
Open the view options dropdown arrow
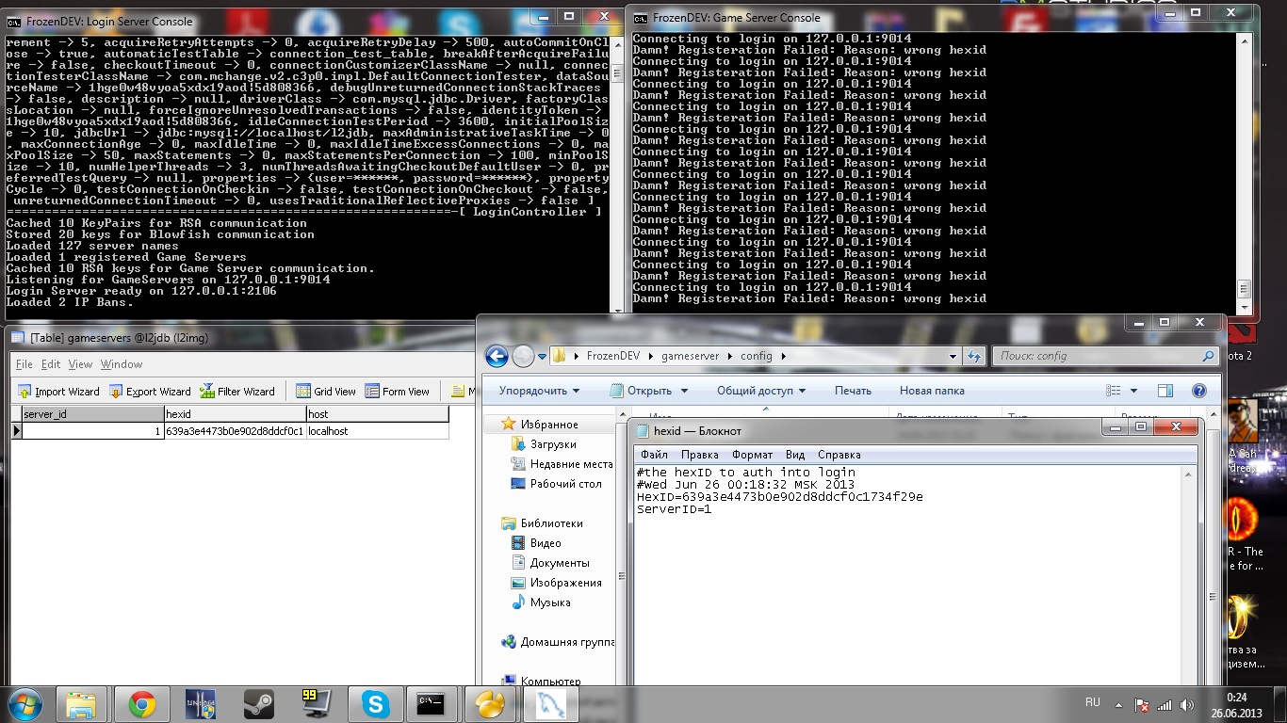1133,391
